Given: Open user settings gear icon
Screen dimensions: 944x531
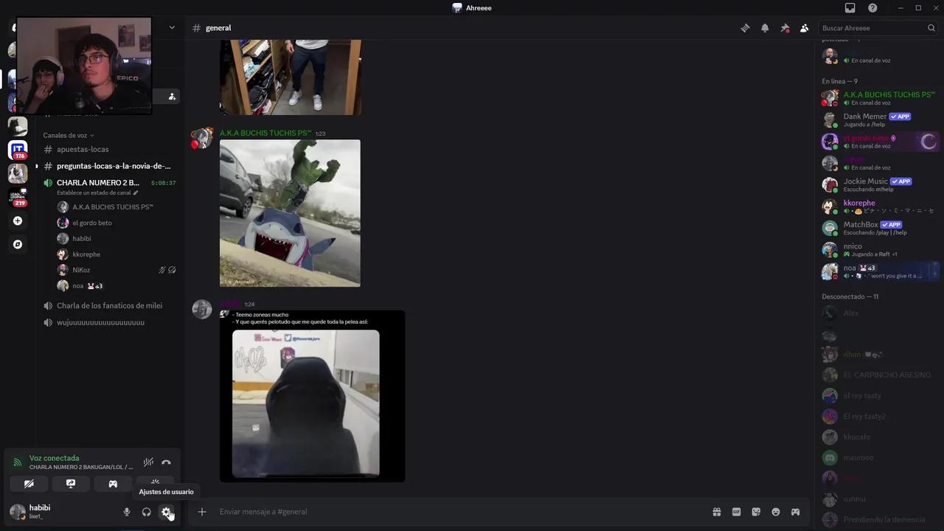Looking at the screenshot, I should point(166,512).
